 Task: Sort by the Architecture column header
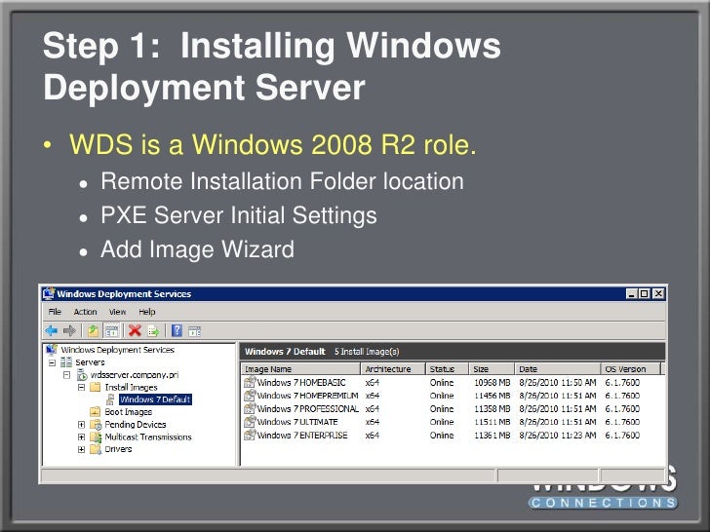click(393, 369)
